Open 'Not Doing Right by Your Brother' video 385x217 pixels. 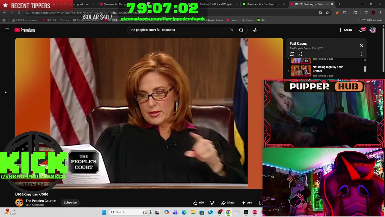(x=328, y=69)
